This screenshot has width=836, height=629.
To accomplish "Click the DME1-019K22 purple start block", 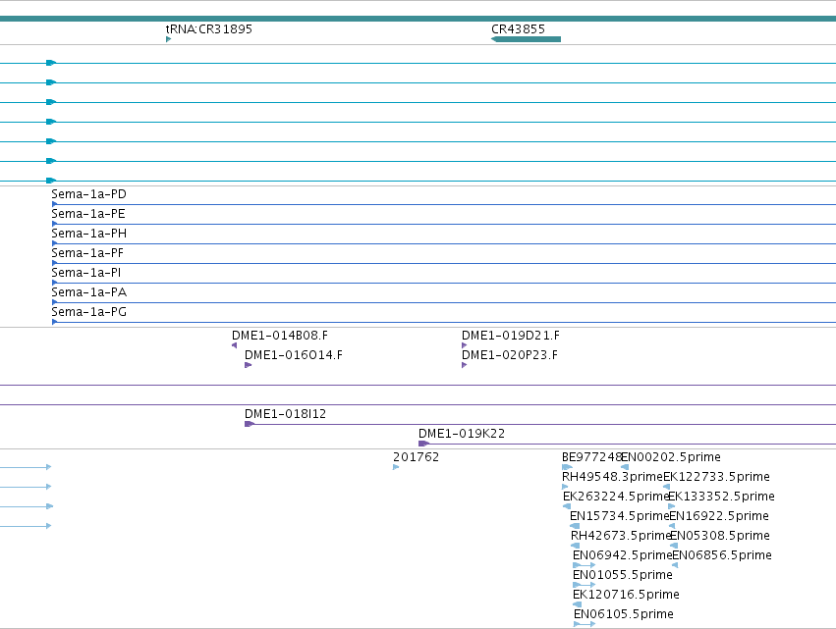I will [x=423, y=444].
